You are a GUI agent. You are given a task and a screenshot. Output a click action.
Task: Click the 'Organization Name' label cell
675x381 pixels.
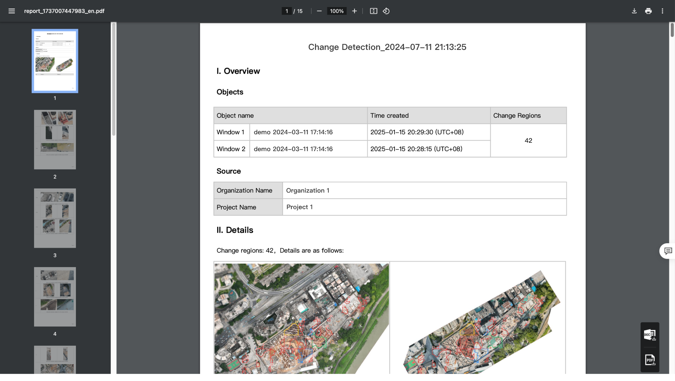248,190
